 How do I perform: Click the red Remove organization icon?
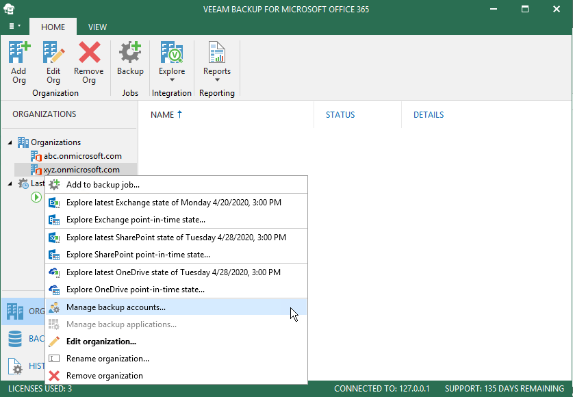(55, 376)
